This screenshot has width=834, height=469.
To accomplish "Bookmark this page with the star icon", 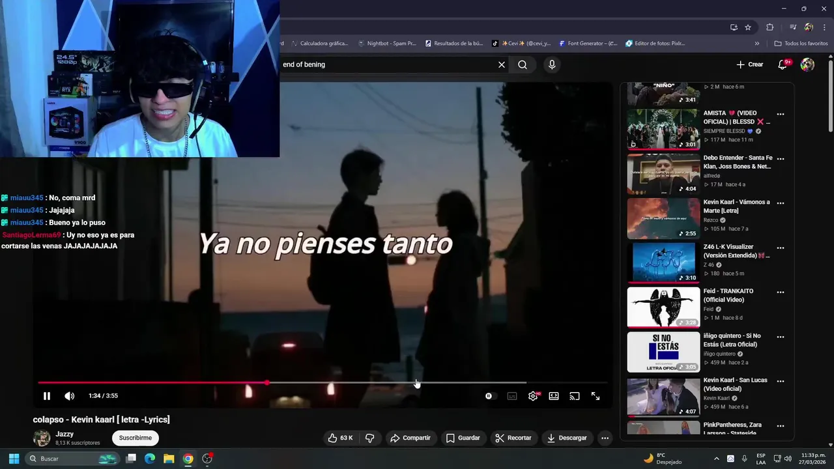I will pyautogui.click(x=748, y=27).
